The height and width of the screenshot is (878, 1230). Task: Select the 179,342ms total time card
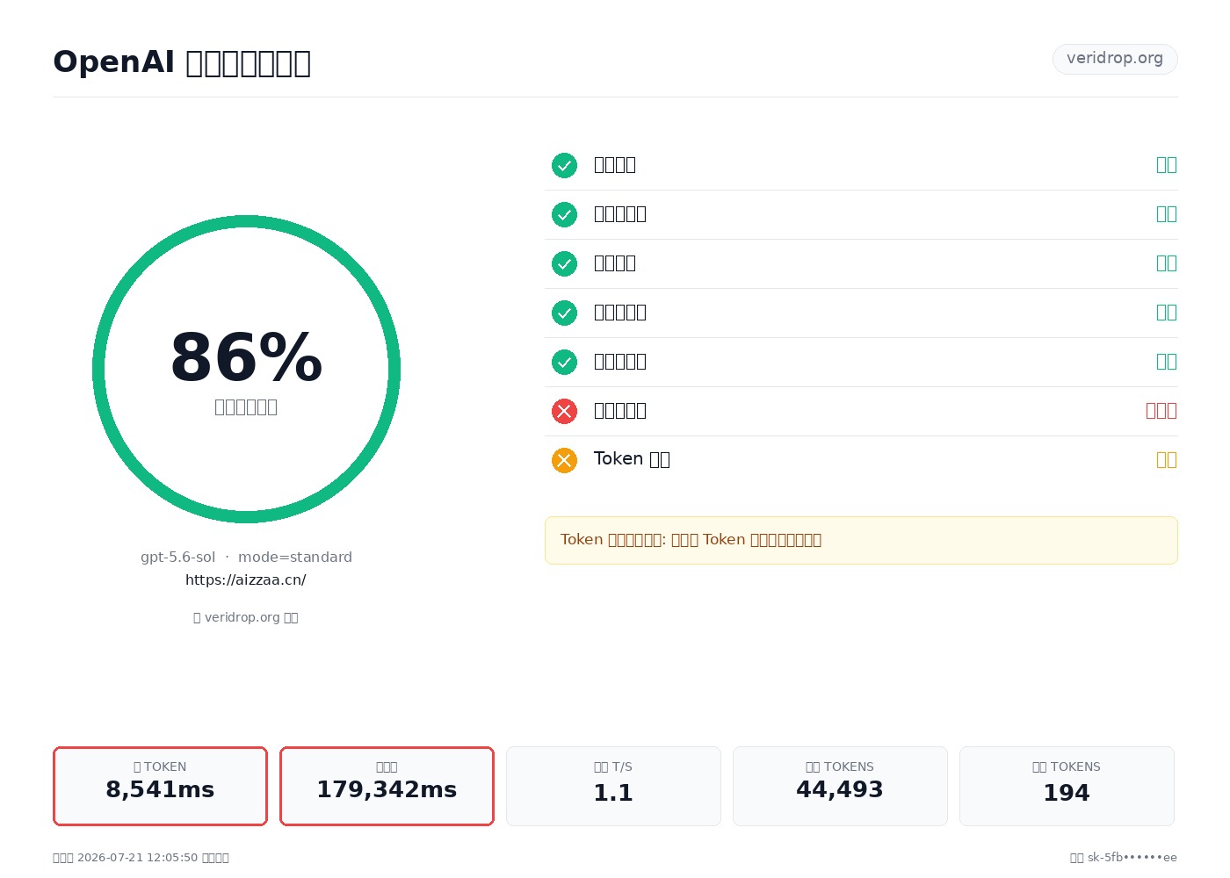pos(387,786)
